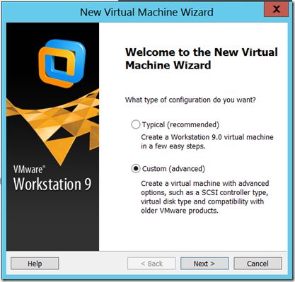
Task: Click the "Welcome to the New Virtual Machine Wizard" heading
Action: 202,59
